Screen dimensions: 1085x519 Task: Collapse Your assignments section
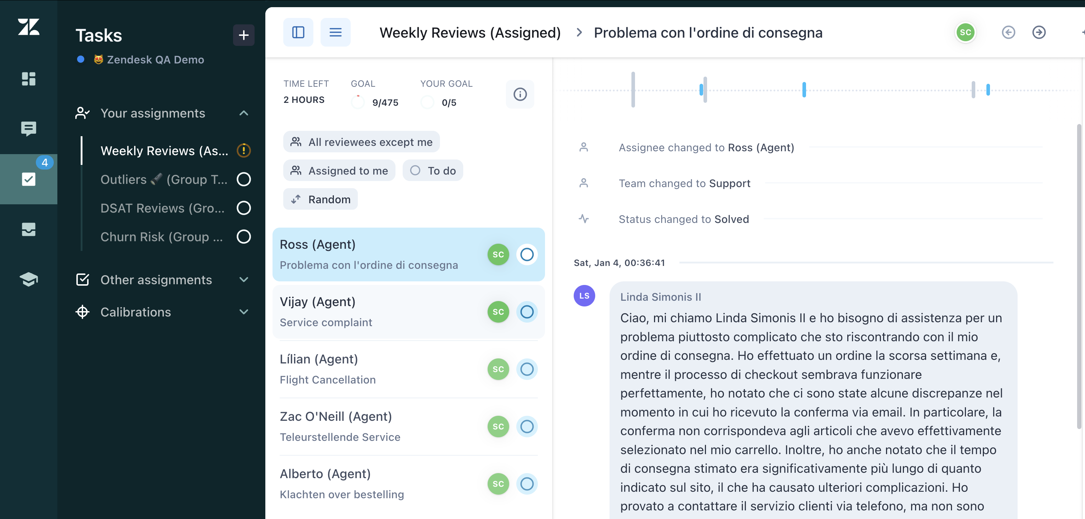coord(243,113)
